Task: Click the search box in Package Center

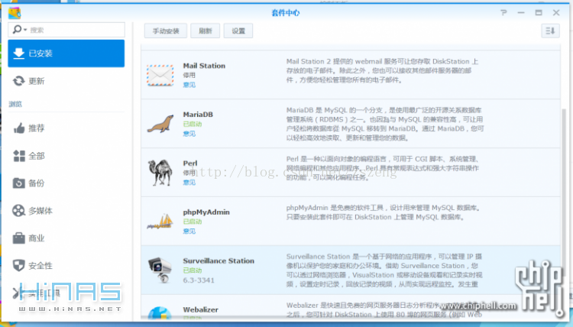Action: 66,30
